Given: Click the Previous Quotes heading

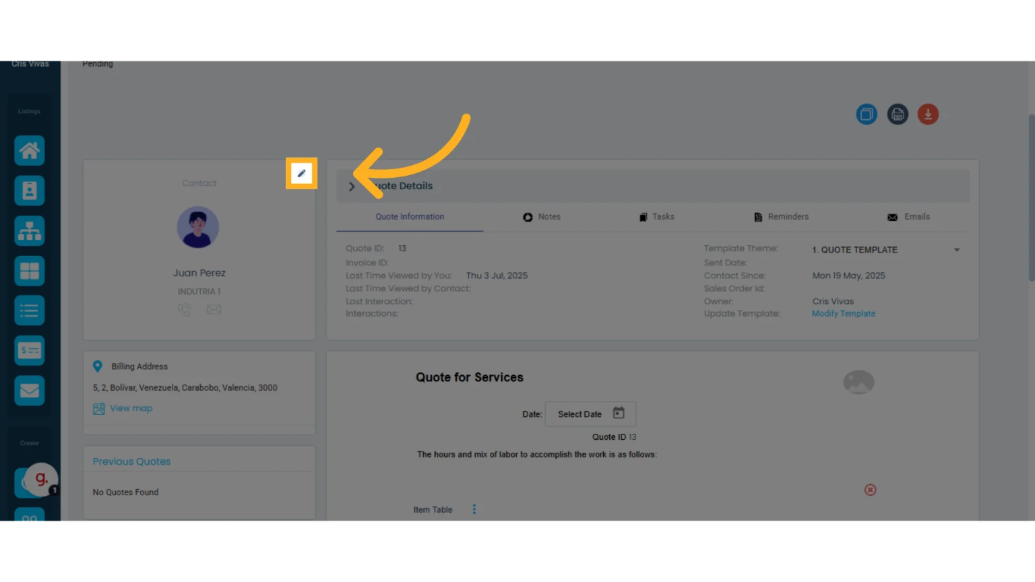Looking at the screenshot, I should tap(131, 461).
